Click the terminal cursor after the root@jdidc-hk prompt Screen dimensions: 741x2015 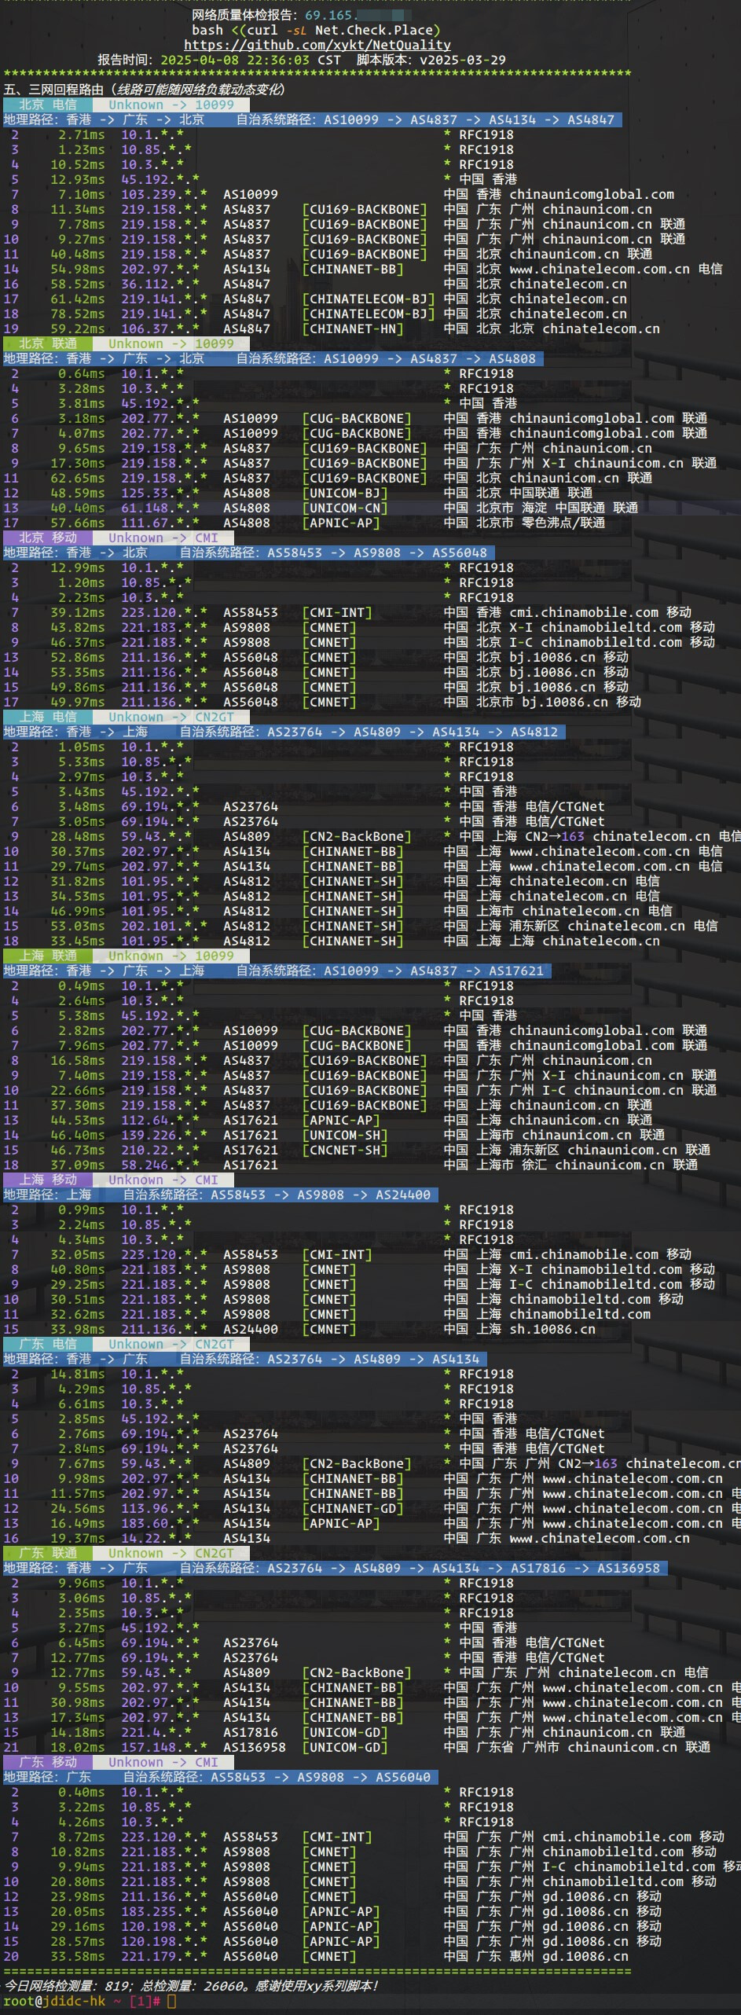171,2001
